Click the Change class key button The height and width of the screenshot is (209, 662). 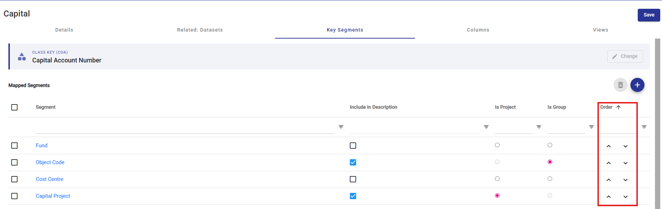tap(625, 56)
